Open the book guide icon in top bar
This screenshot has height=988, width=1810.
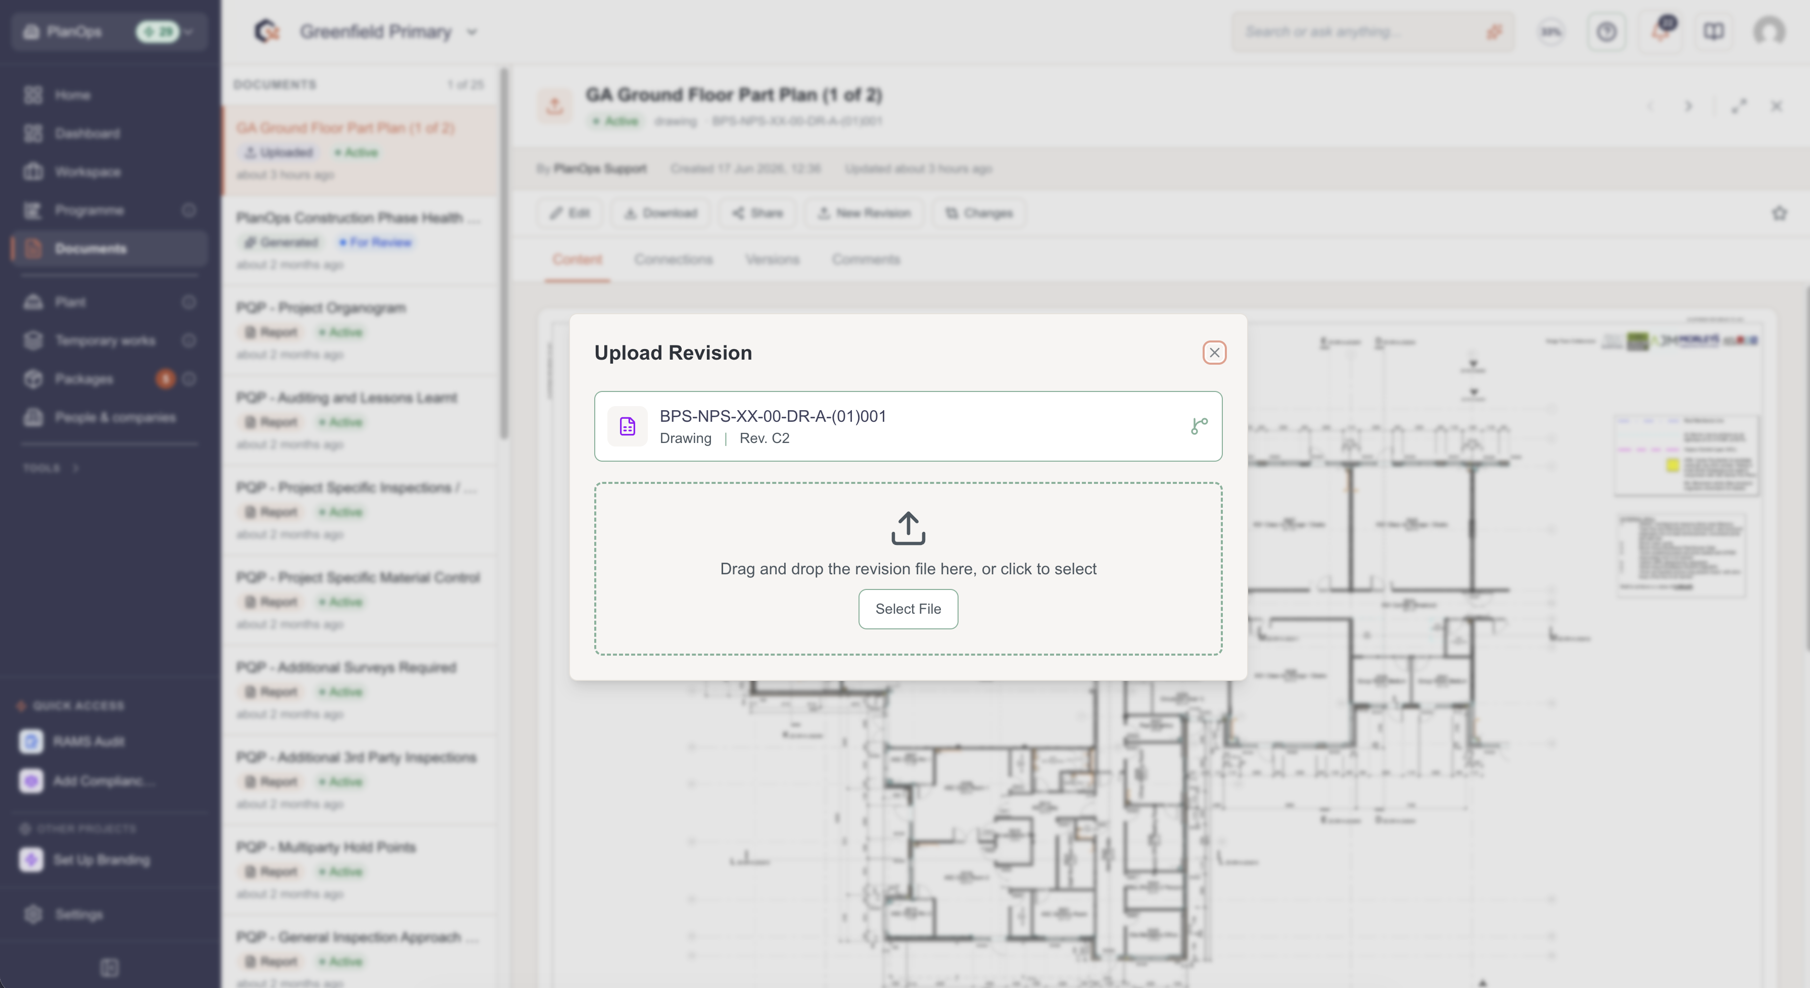click(x=1713, y=32)
